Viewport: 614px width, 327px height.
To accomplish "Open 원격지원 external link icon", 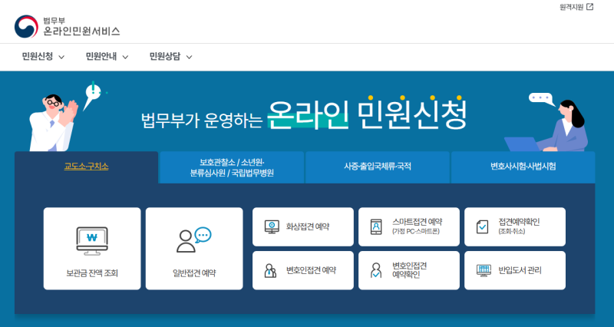I will (x=589, y=7).
